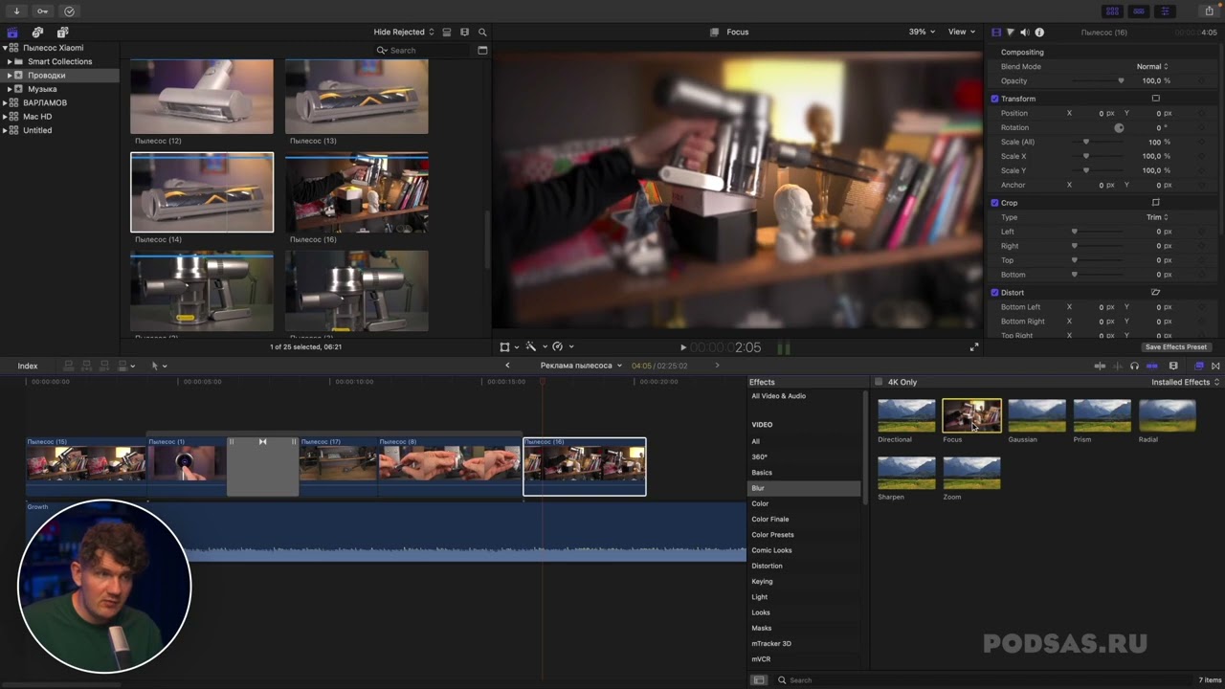Open the Audio inspector speaker icon
This screenshot has width=1225, height=689.
pos(1025,33)
